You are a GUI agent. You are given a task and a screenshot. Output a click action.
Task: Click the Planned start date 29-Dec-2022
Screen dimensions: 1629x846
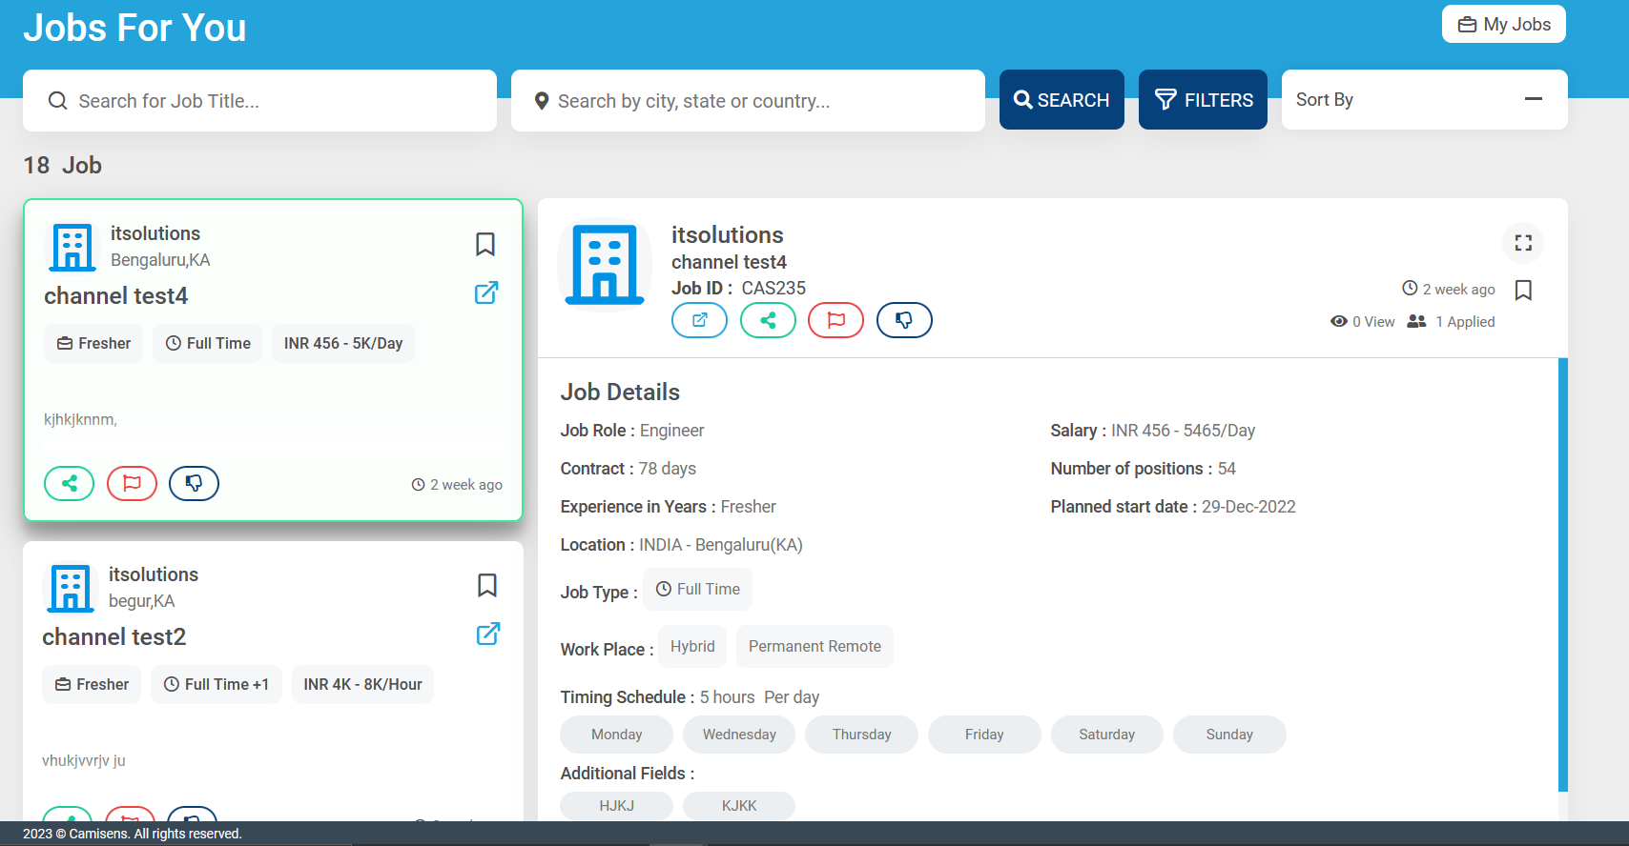click(x=1248, y=507)
